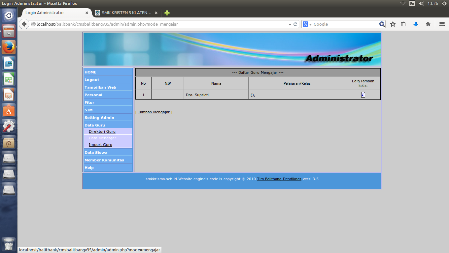
Task: Open a new tab with the plus icon
Action: pos(167,13)
